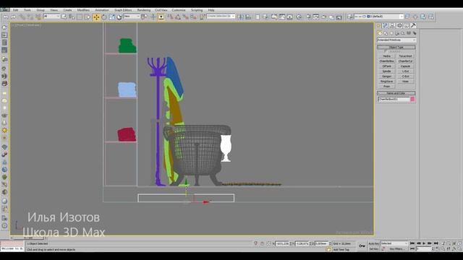Click the ChamferCyl button
This screenshot has width=463, height=260.
405,61
